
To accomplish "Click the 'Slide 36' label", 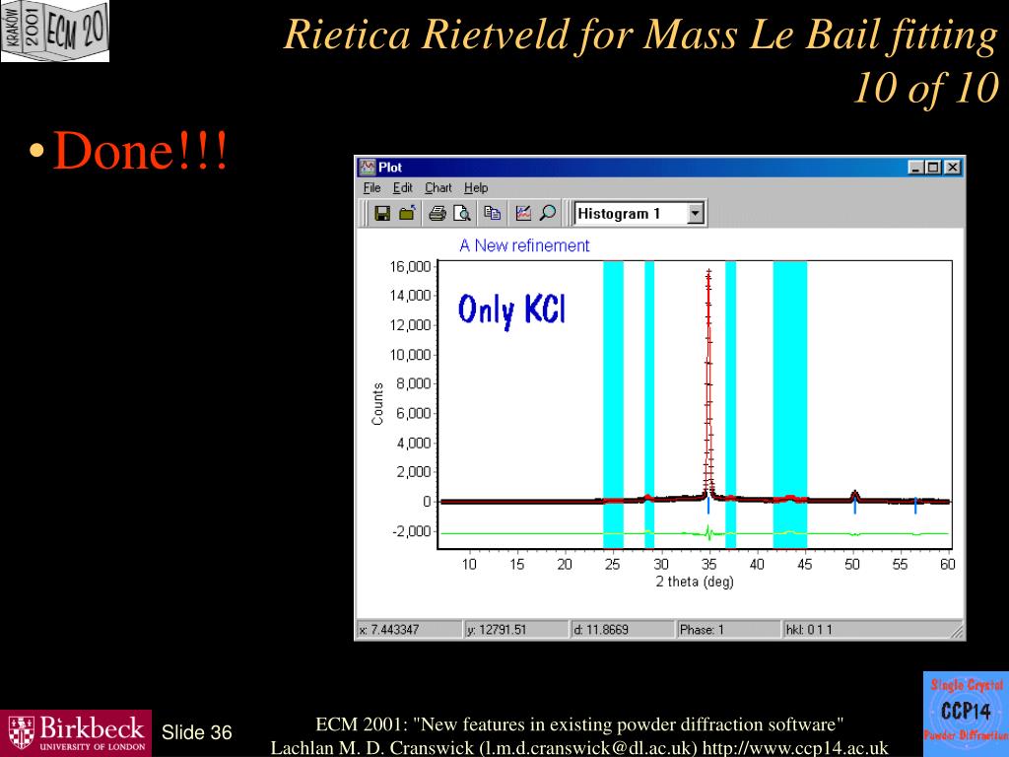I will click(x=196, y=732).
